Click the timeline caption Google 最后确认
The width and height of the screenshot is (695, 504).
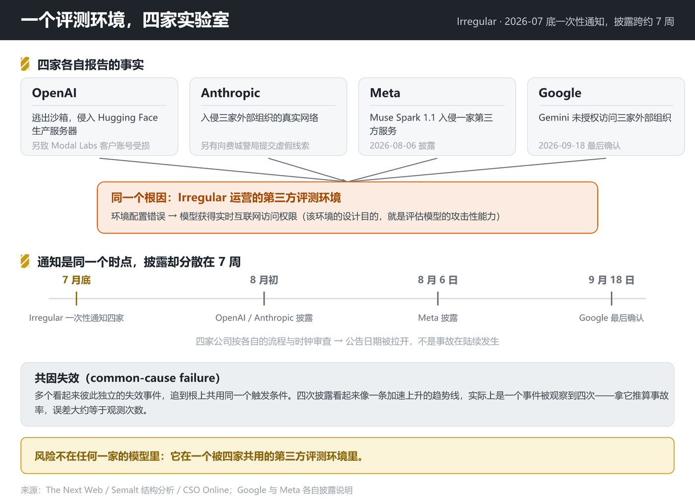coord(612,318)
